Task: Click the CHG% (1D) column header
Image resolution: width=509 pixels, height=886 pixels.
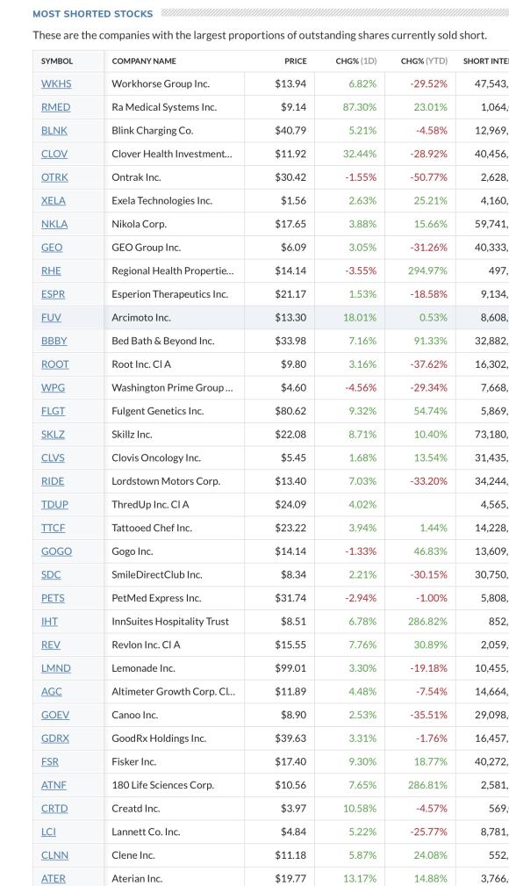Action: [356, 61]
